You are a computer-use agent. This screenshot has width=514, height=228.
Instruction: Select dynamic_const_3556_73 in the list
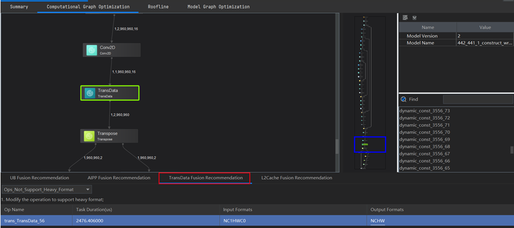[x=424, y=111]
